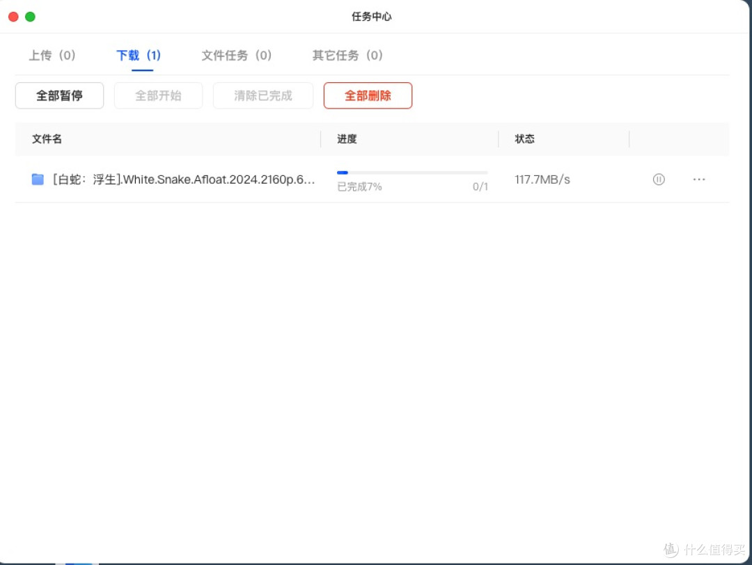Switch to the 上传 (0) tab

52,56
